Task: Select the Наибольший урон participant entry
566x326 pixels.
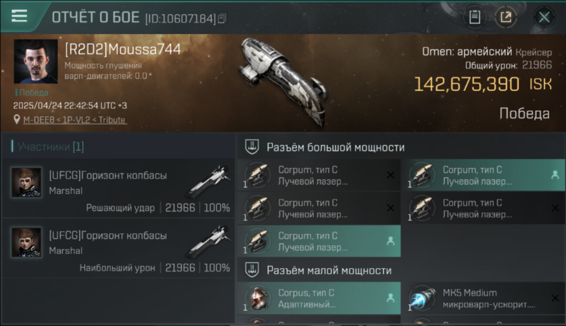Action: click(x=118, y=248)
